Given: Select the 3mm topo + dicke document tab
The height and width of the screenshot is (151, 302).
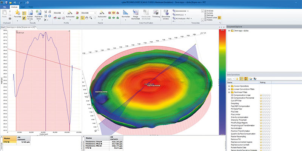Looking at the screenshot, I should [21, 27].
